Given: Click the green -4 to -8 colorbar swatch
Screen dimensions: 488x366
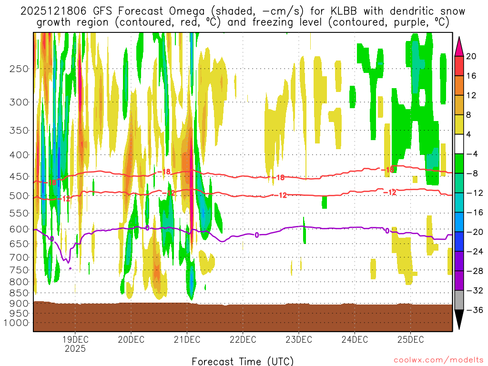Looking at the screenshot, I should pyautogui.click(x=459, y=164).
